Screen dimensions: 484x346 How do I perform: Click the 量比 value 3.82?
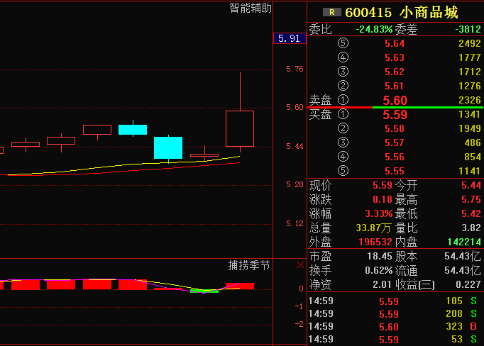[x=471, y=228]
